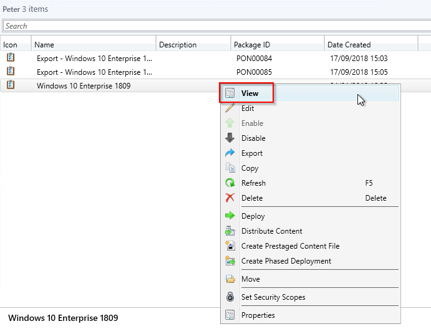
Task: Click the padlock Set Security Scopes icon
Action: coord(230,297)
